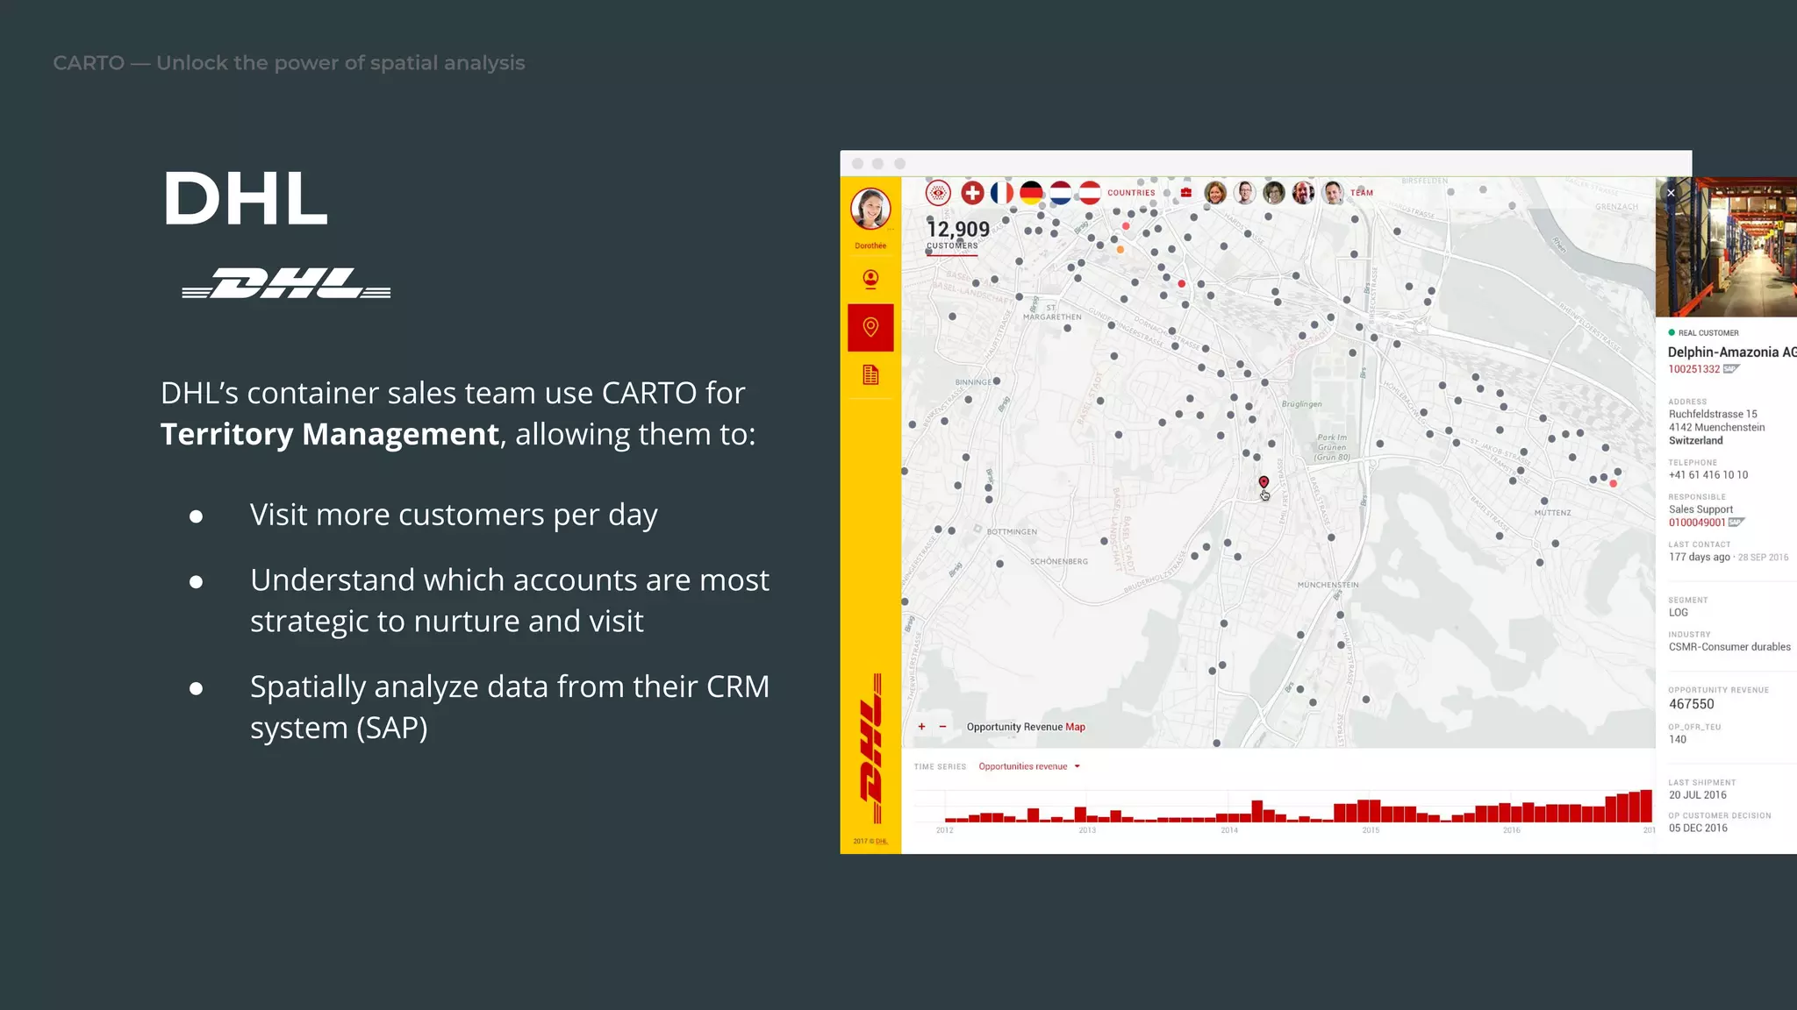Viewport: 1797px width, 1010px height.
Task: Click the REAL CUSTOMER status label
Action: pos(1708,333)
